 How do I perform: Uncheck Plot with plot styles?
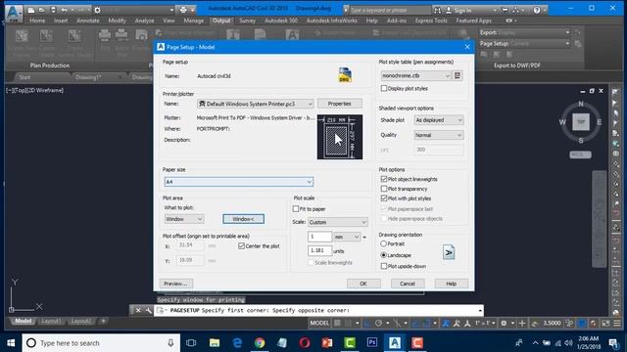pos(384,198)
